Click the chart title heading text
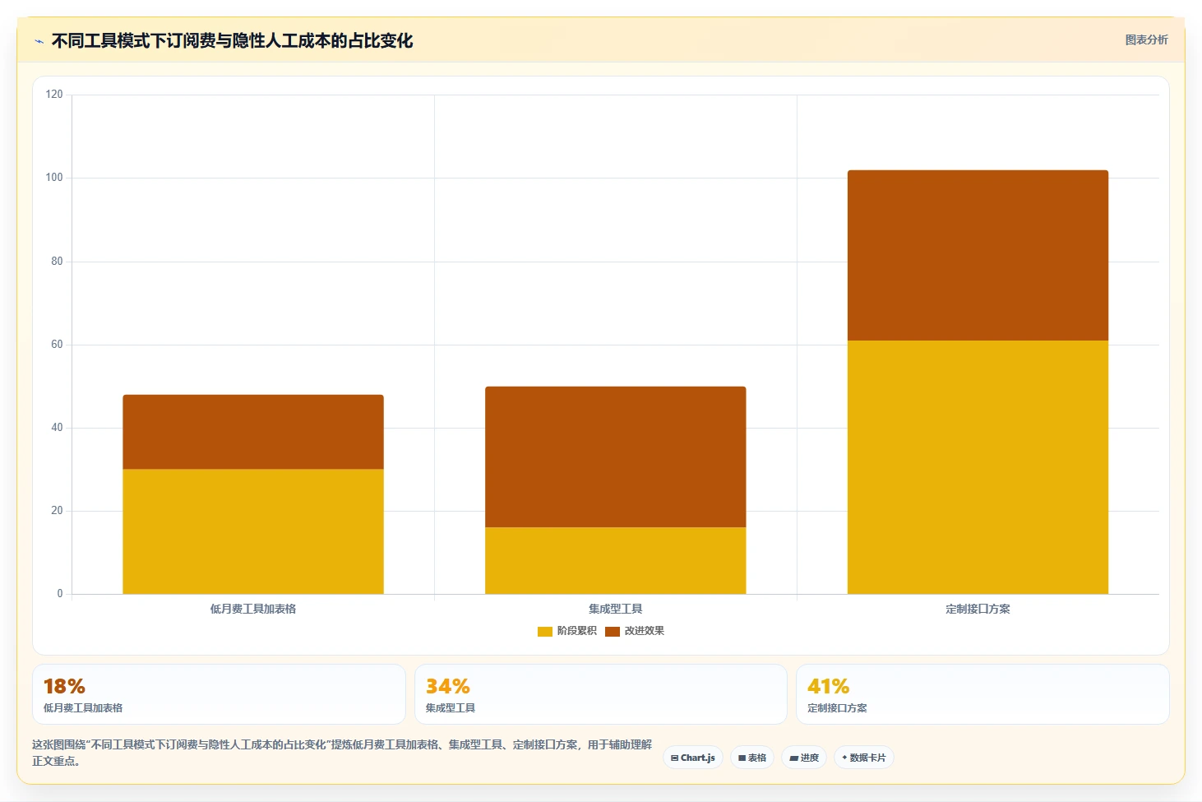The image size is (1202, 802). 232,41
